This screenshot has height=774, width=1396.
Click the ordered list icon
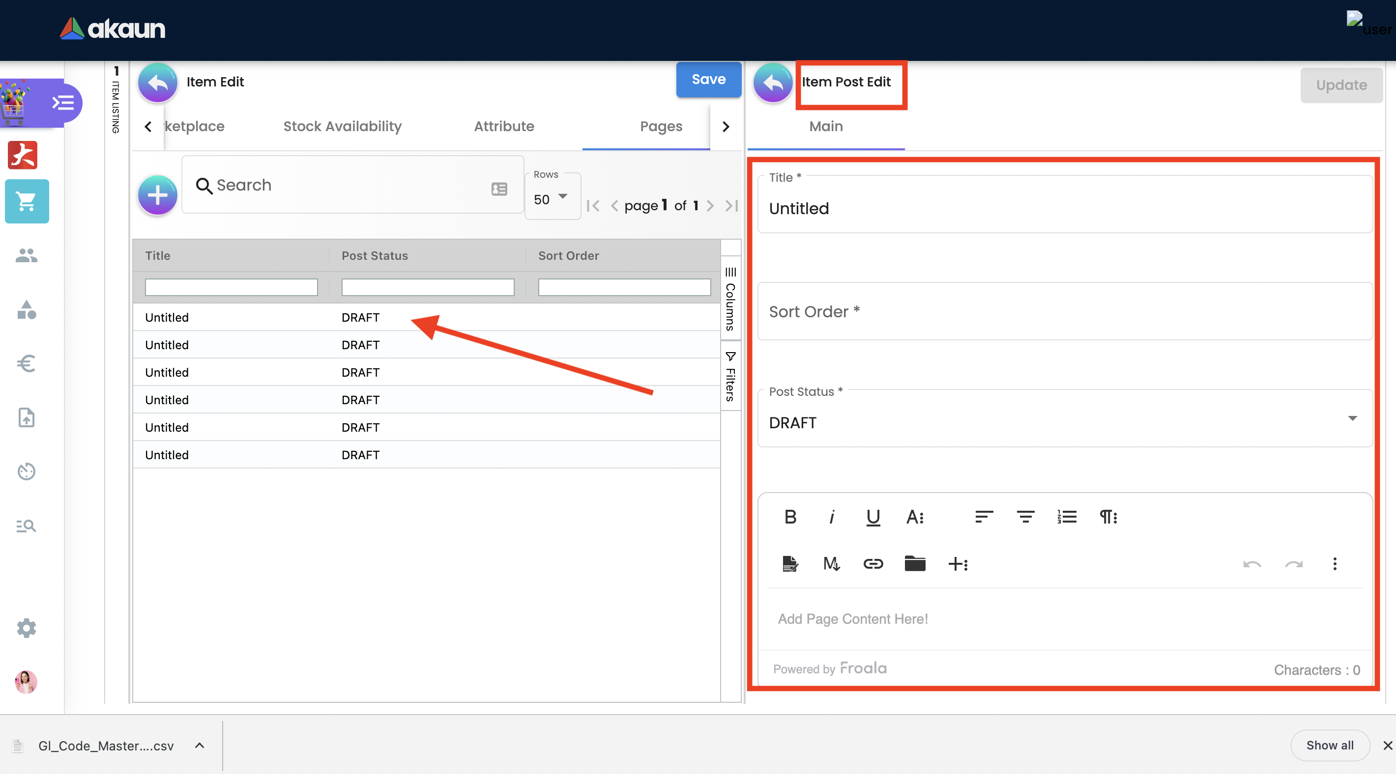pos(1067,517)
